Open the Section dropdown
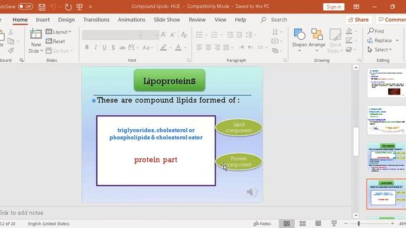This screenshot has height=228, width=406. (x=60, y=51)
